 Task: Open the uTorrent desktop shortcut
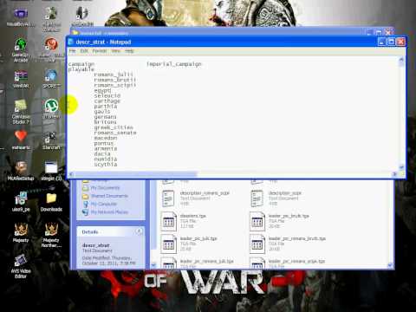51,108
